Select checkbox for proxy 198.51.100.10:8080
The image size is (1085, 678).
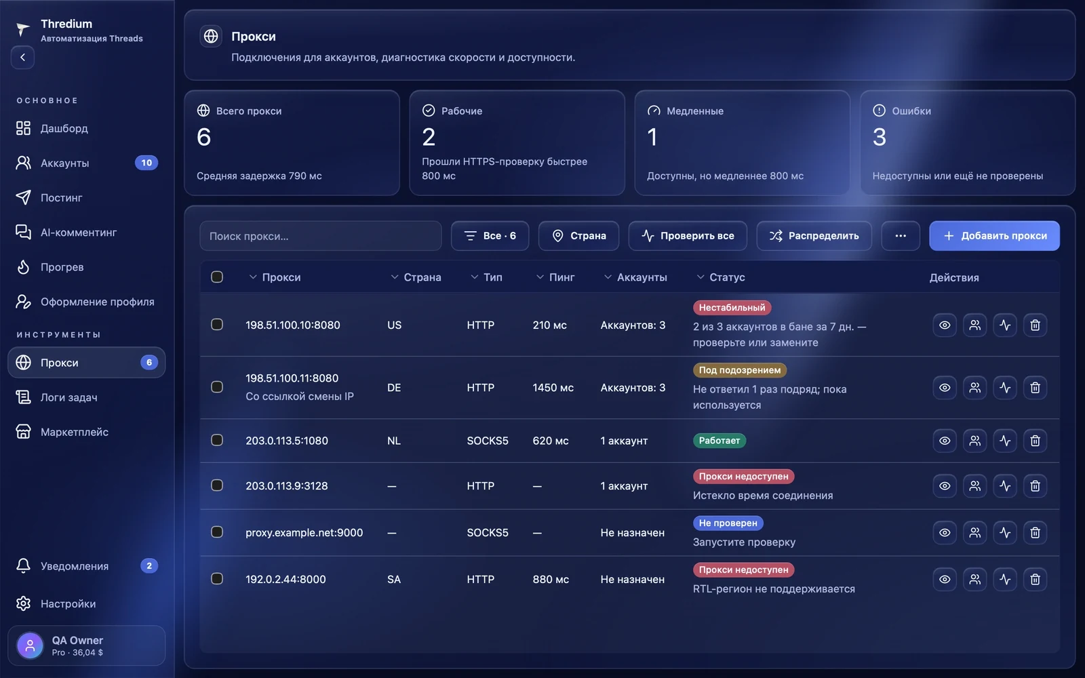tap(217, 325)
